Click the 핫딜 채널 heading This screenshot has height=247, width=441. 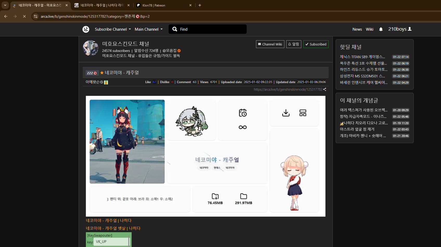[x=351, y=47]
